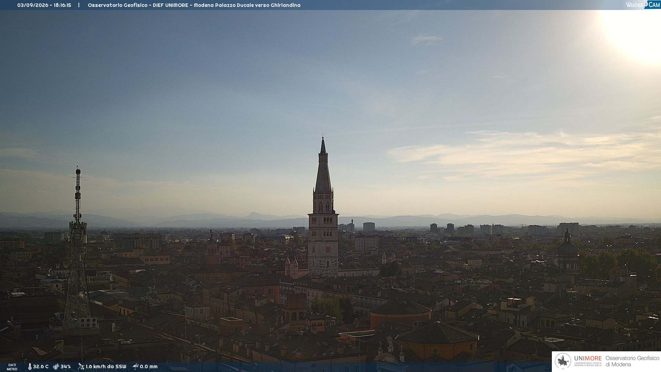Click the humidity water-drops icon
Viewport: 661px width, 372px height.
click(x=56, y=367)
